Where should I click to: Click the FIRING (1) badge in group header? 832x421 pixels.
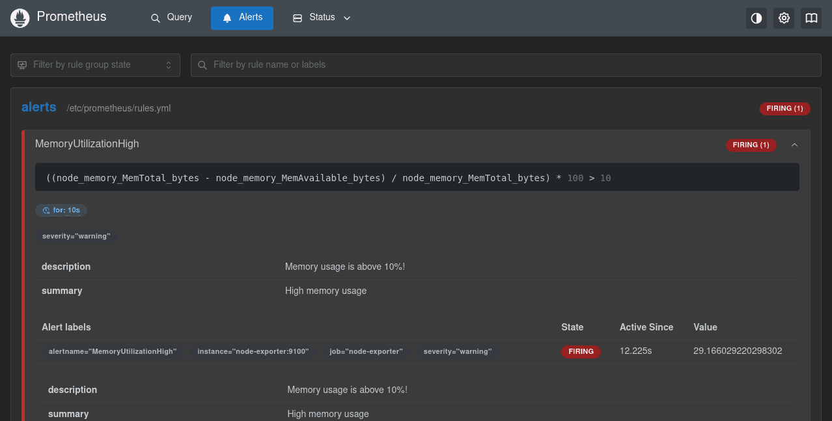click(x=784, y=108)
